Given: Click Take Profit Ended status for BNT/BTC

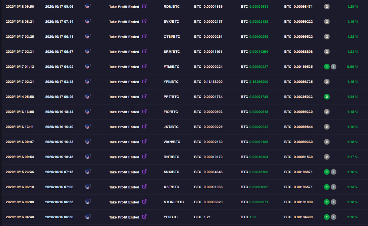Looking at the screenshot, I should coord(124,157).
